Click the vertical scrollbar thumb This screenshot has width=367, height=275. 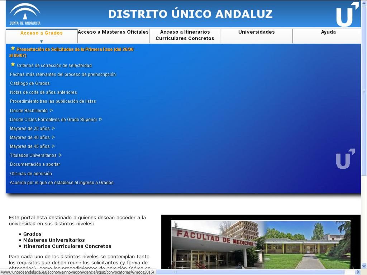coord(364,91)
